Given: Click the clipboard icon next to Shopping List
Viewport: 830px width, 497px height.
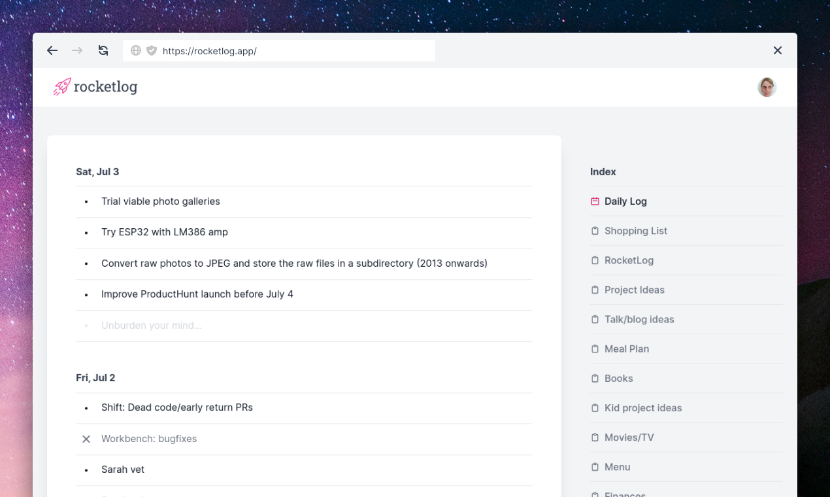Looking at the screenshot, I should [x=595, y=231].
